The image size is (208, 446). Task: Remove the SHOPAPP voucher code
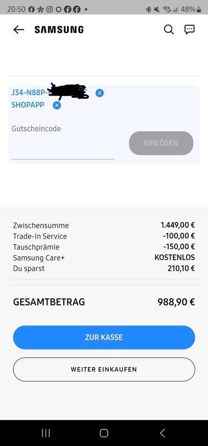pos(57,106)
